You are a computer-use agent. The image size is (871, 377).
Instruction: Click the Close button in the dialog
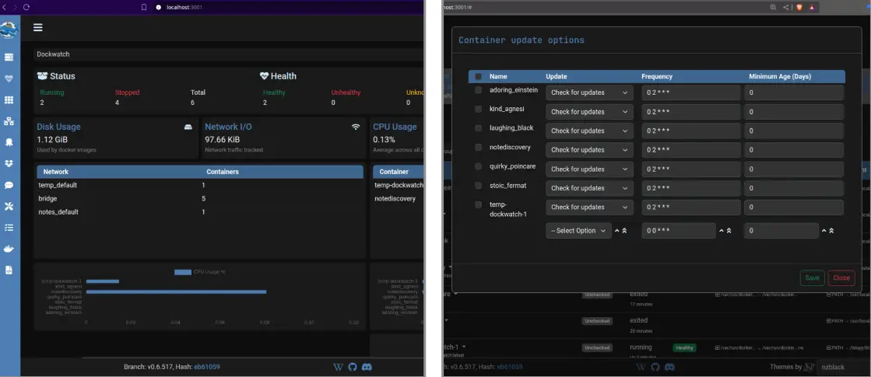tap(841, 278)
